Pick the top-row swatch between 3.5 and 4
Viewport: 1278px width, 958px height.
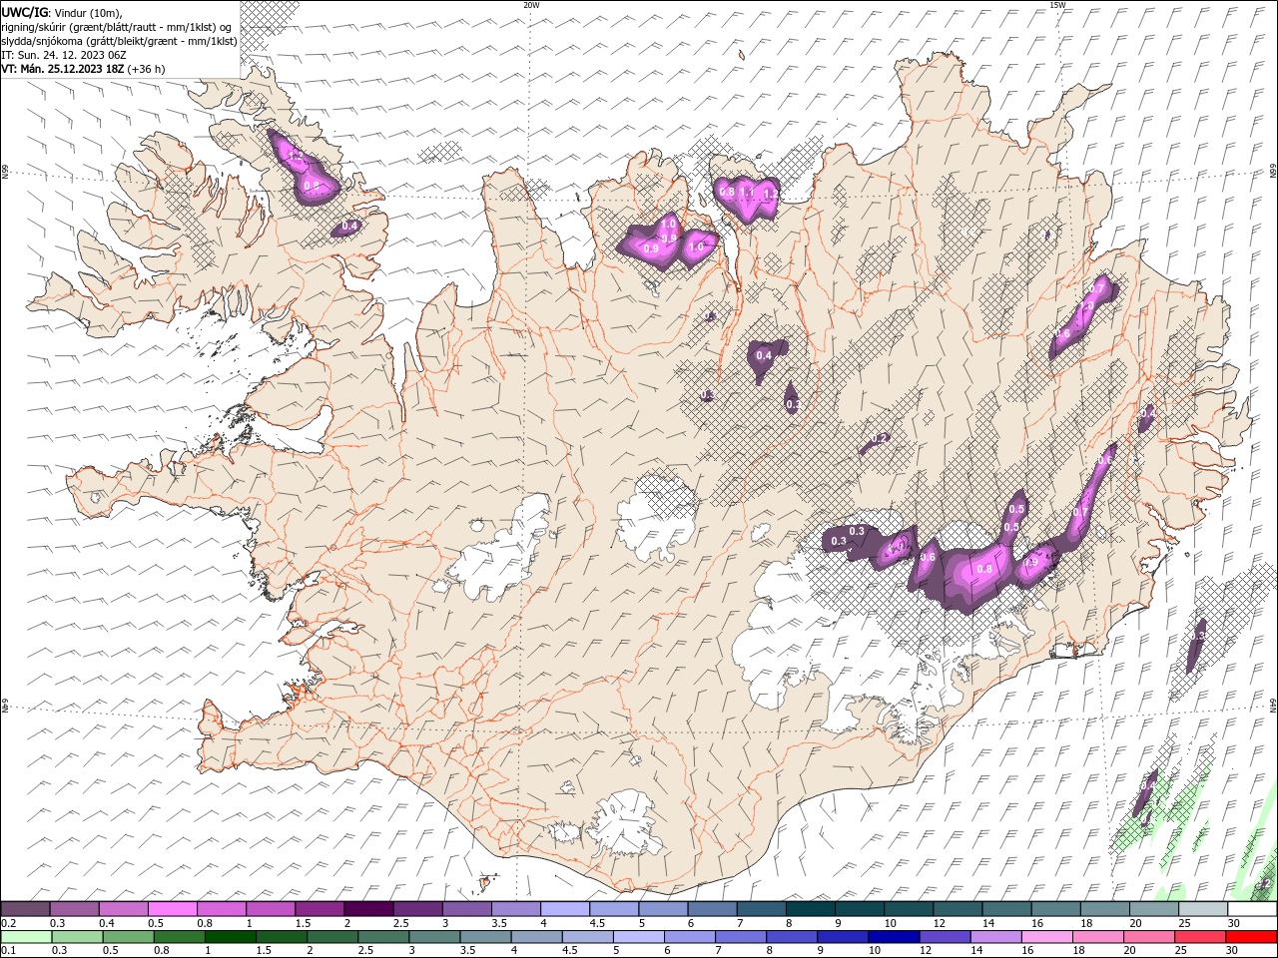coord(515,909)
